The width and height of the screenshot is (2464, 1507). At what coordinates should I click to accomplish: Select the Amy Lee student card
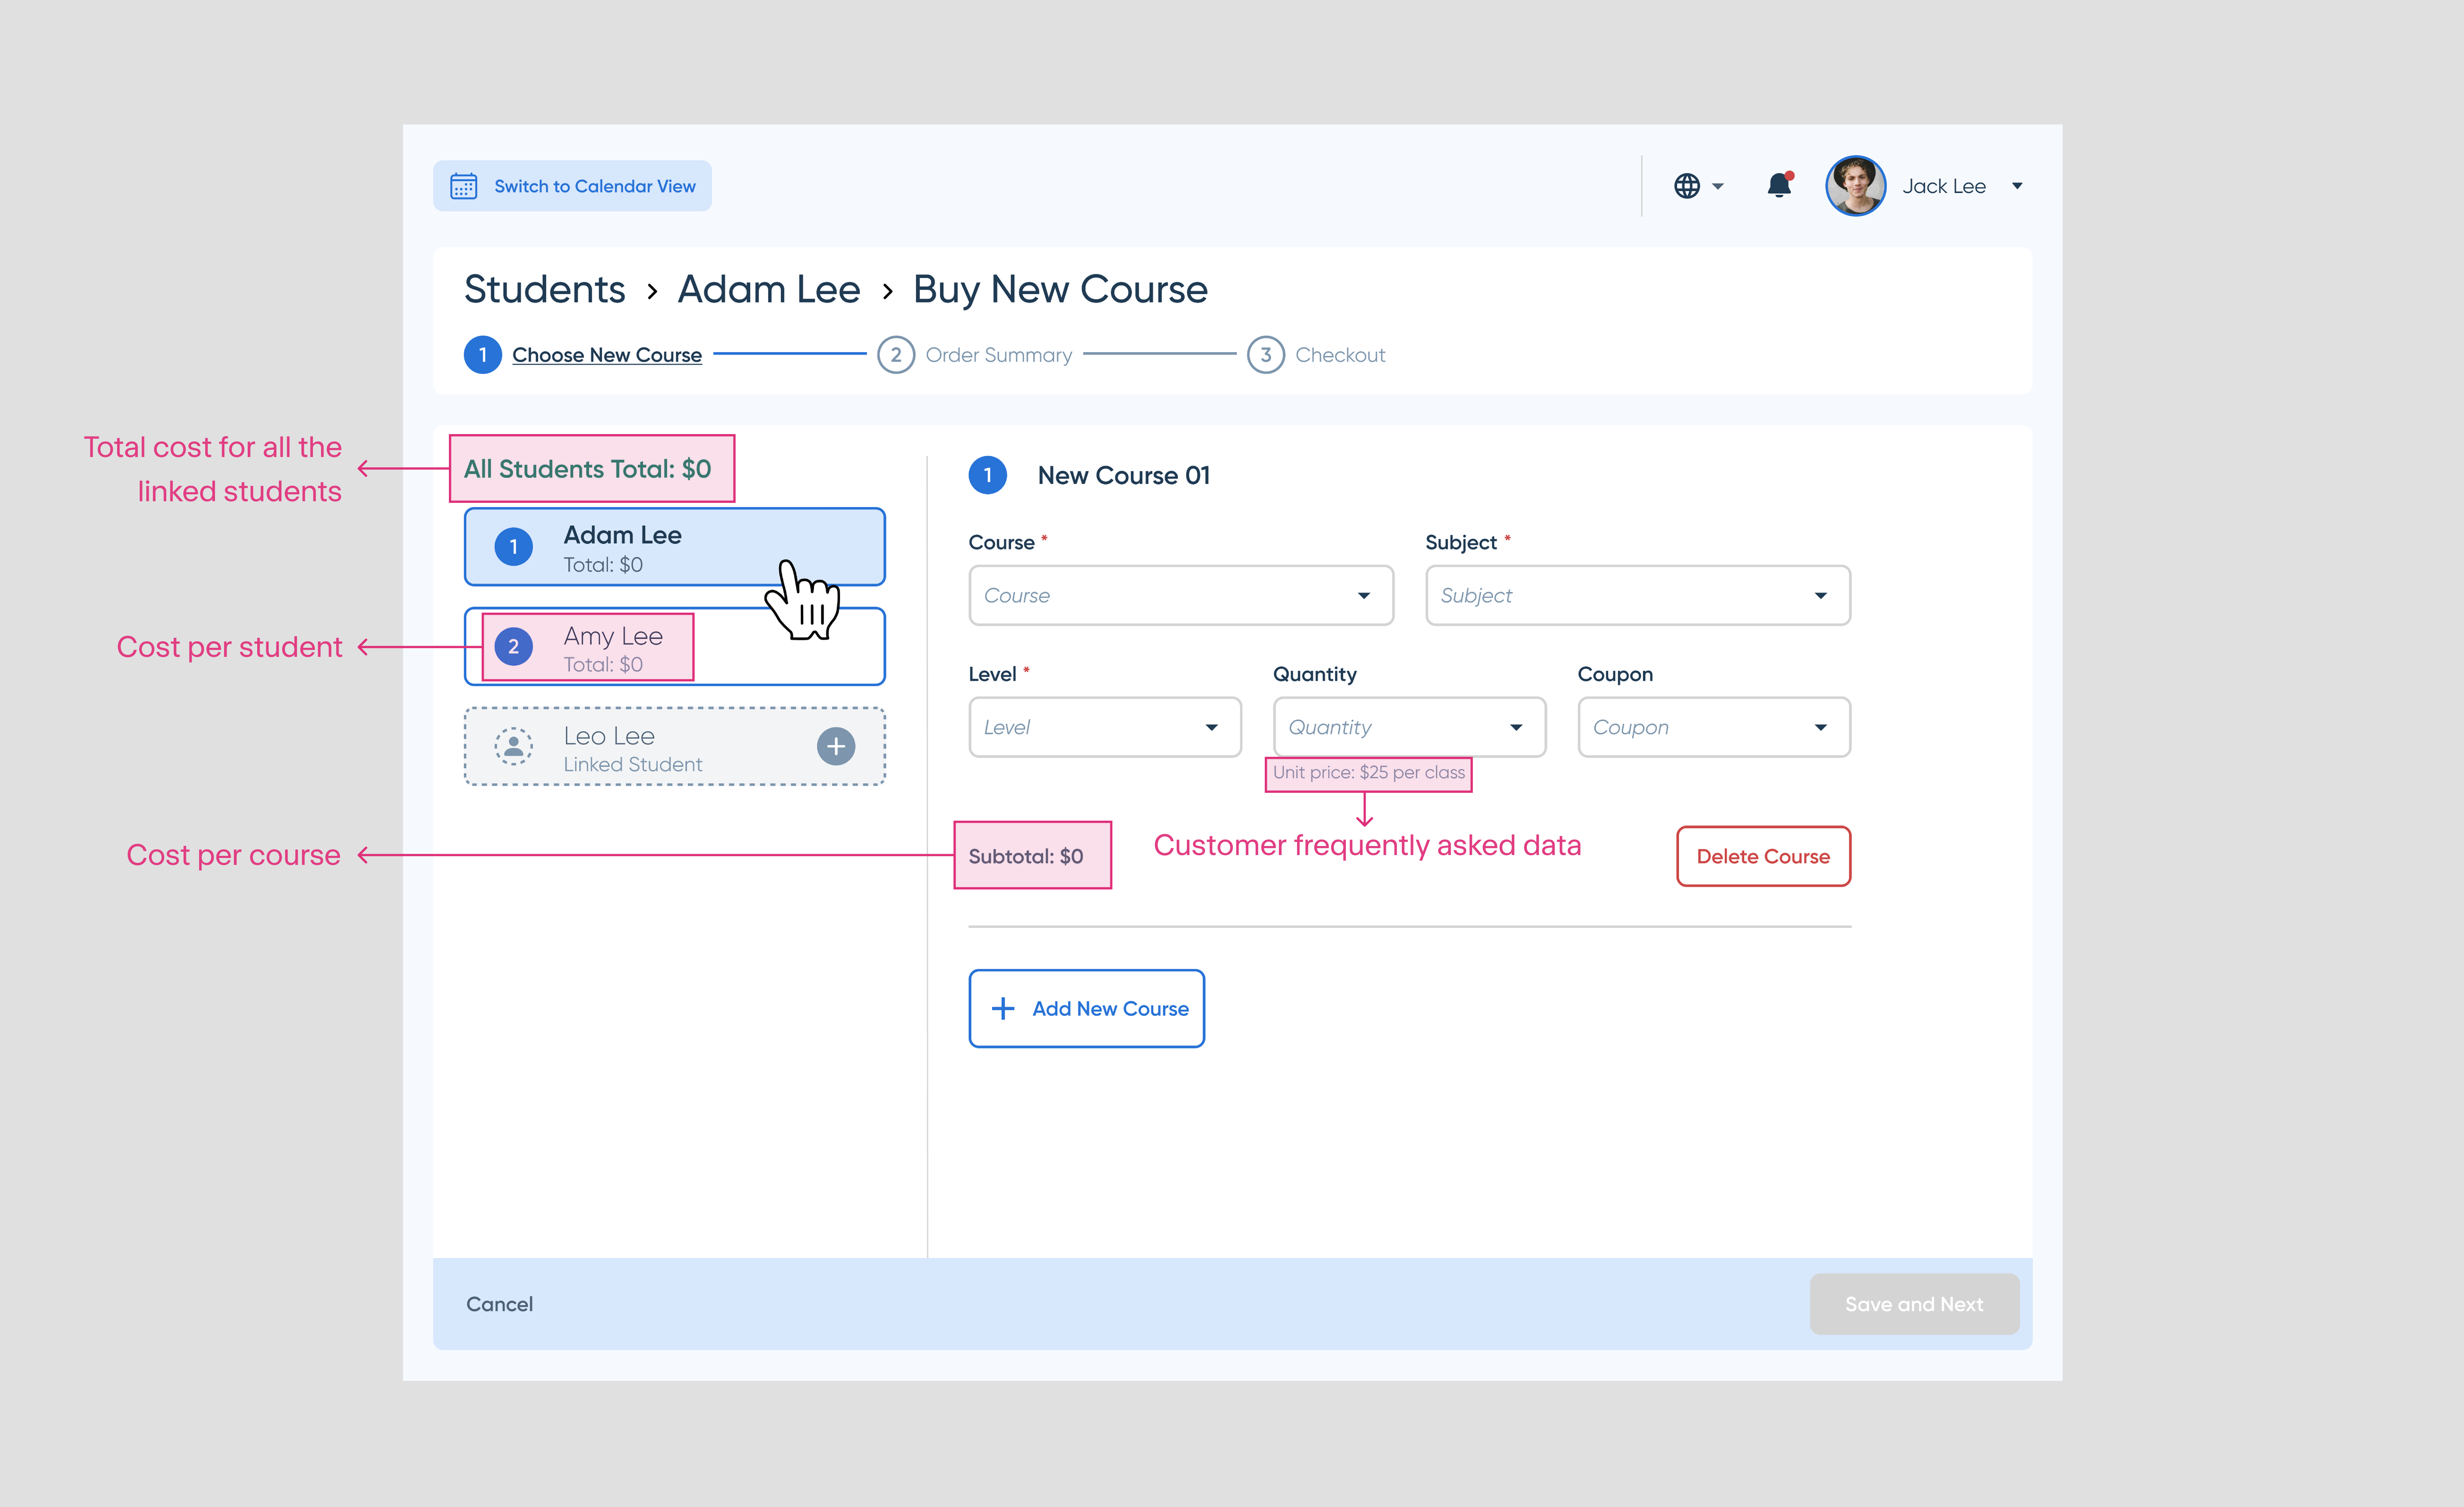click(675, 647)
